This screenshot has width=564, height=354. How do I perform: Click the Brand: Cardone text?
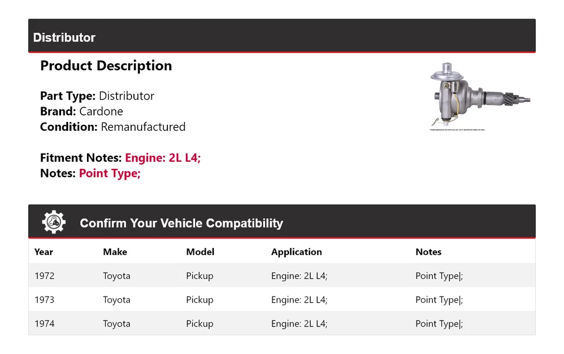coord(82,111)
